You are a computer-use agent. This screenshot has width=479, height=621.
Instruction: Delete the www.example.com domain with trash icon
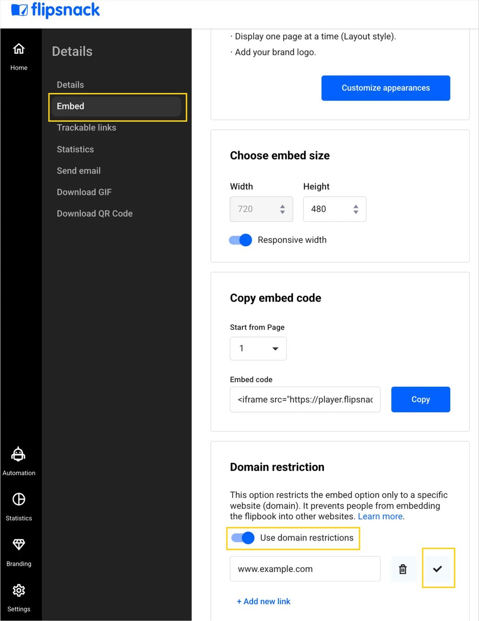coord(403,569)
